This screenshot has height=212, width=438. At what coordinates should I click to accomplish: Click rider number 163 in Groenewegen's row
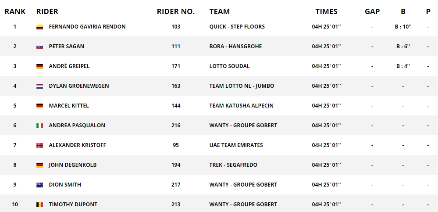[176, 86]
